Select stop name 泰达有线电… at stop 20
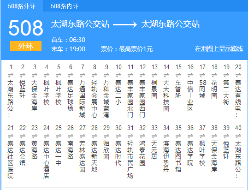The image size is (248, 190). pyautogui.click(x=238, y=98)
